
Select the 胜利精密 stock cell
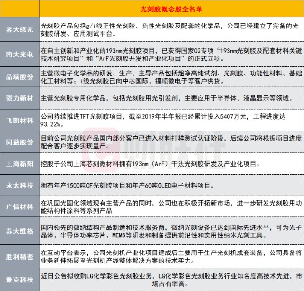point(19,255)
